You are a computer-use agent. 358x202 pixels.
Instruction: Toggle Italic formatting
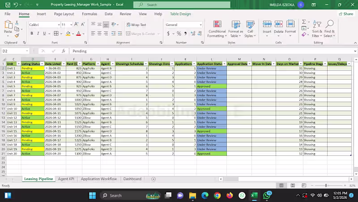point(38,34)
